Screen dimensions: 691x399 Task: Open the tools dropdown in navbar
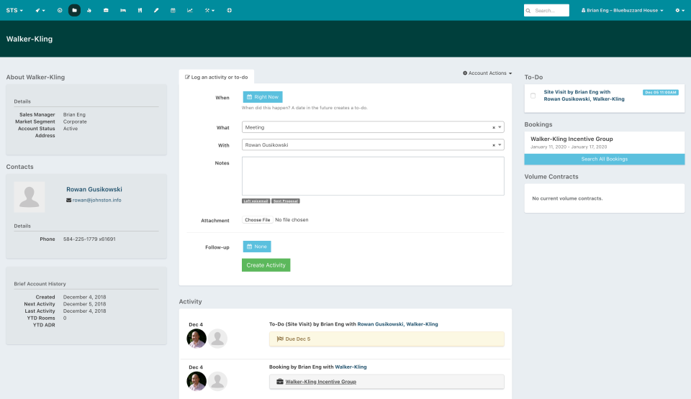(x=209, y=10)
